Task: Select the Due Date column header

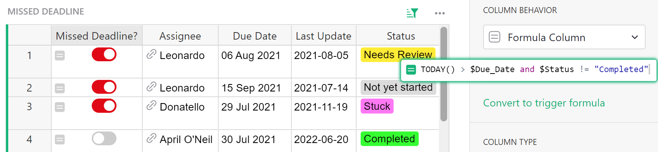Action: point(255,36)
